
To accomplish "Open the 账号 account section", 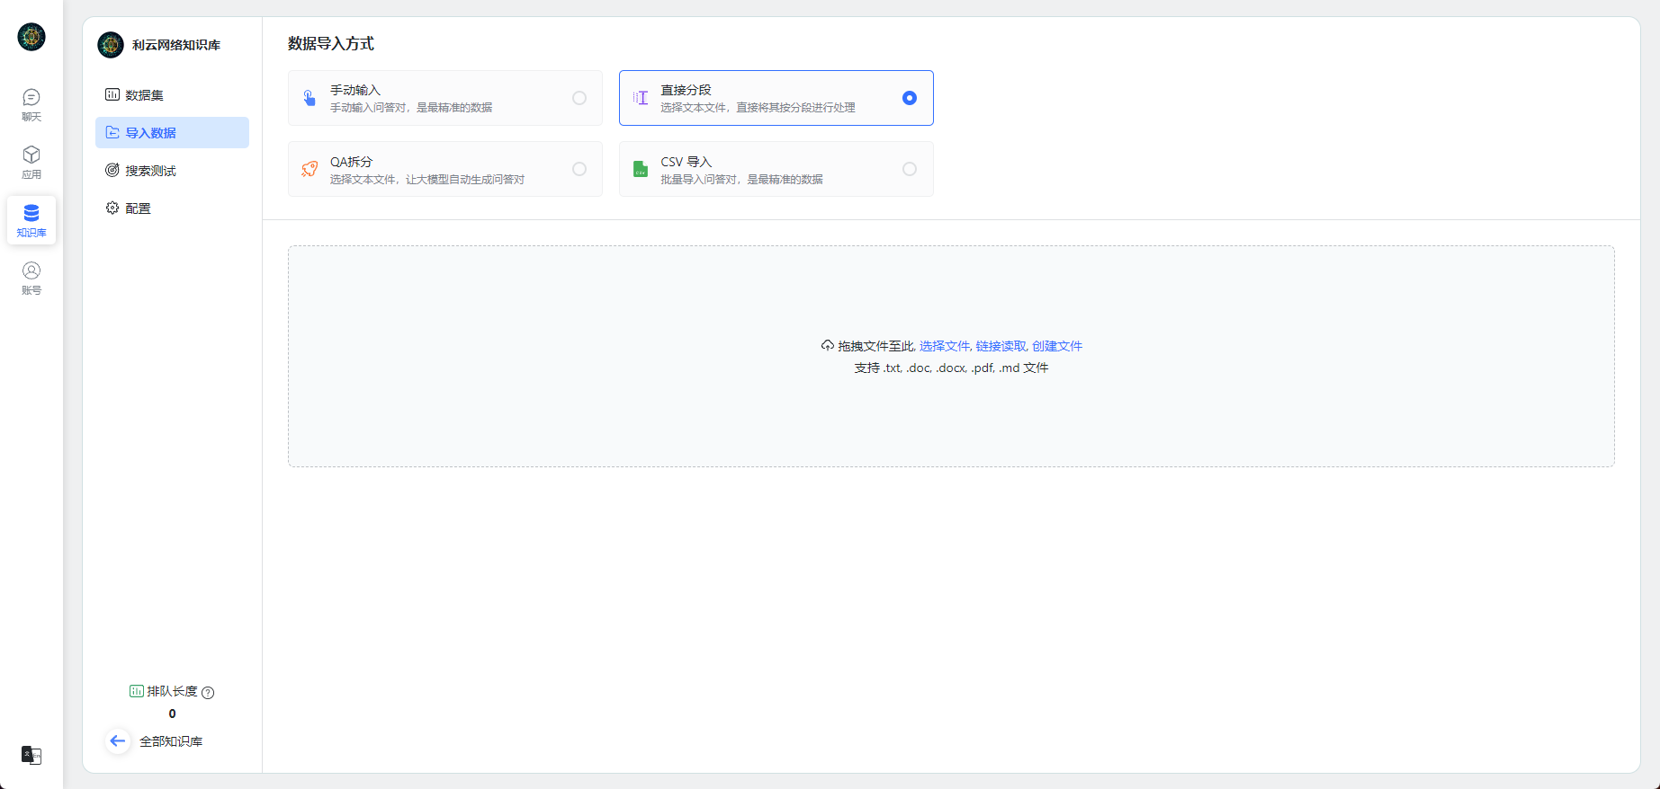I will tap(31, 278).
